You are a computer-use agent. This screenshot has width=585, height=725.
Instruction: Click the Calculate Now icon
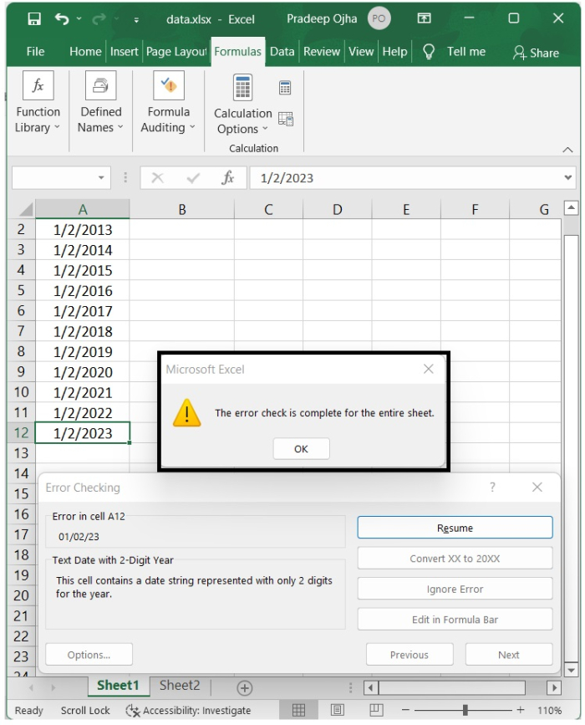coord(285,88)
